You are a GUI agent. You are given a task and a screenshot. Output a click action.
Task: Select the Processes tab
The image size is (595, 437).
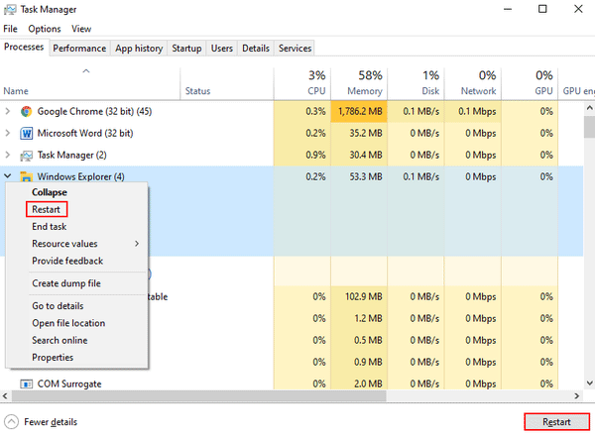point(24,47)
